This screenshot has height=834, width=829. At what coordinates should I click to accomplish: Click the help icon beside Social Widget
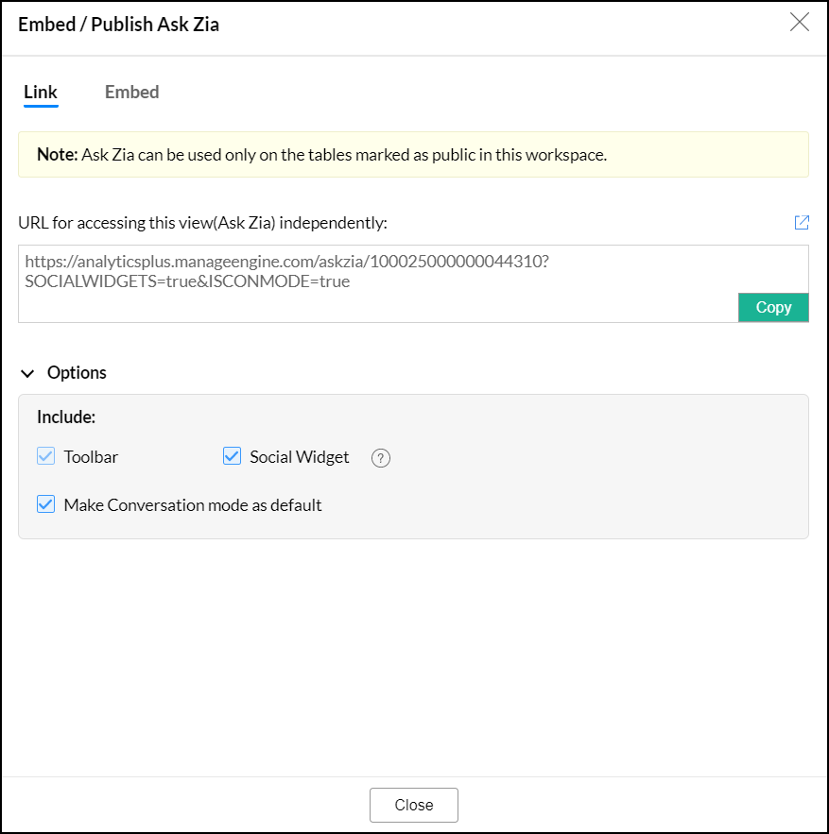[x=380, y=457]
